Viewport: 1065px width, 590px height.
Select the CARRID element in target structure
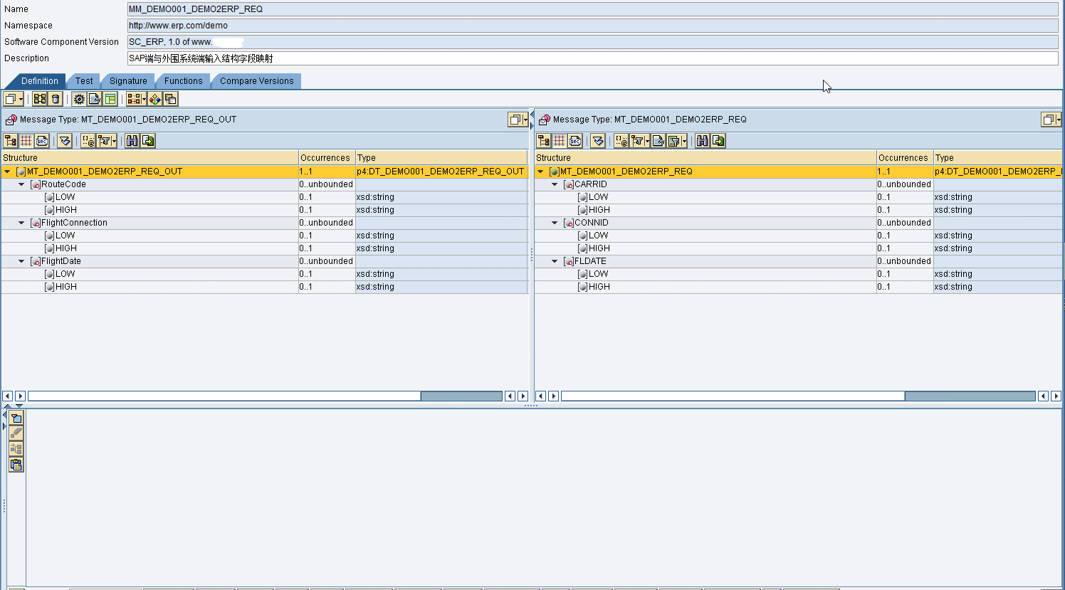click(590, 184)
